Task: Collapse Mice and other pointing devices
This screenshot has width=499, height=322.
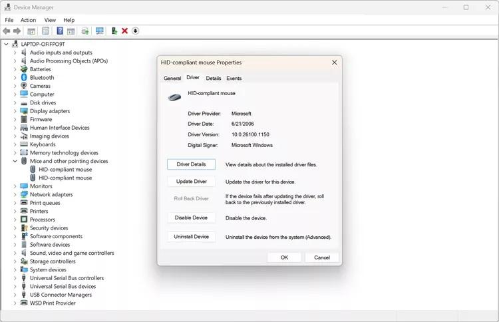Action: 15,161
